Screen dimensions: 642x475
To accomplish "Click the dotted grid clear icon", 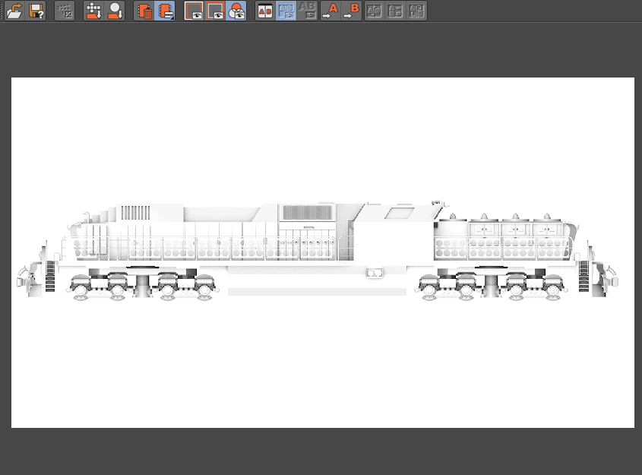I will (x=65, y=11).
